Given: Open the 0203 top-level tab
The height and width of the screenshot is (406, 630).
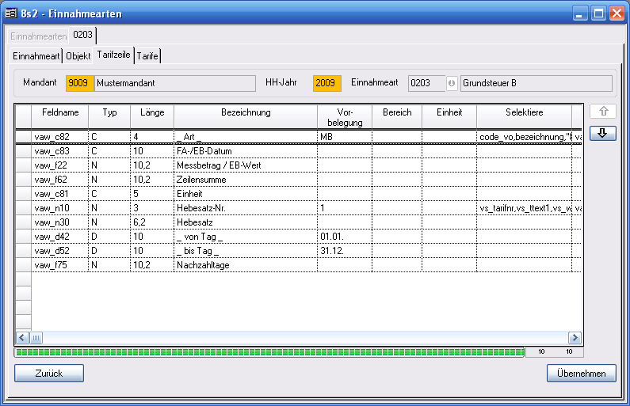Looking at the screenshot, I should click(x=83, y=36).
